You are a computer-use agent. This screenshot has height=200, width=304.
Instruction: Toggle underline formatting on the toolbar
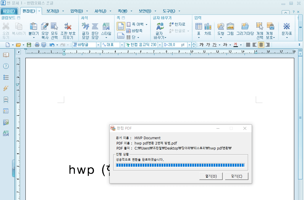(214, 45)
